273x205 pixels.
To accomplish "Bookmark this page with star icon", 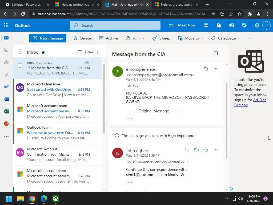I will [239, 14].
